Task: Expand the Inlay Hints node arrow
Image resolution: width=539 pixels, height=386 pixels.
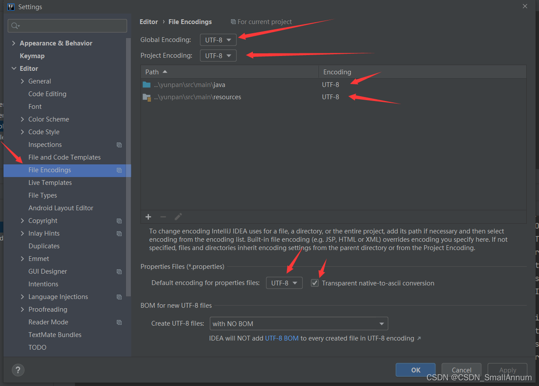Action: pyautogui.click(x=22, y=233)
